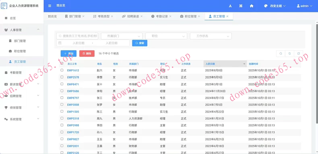
Task: Close the 招聘渠道 tab
Action: (141, 16)
